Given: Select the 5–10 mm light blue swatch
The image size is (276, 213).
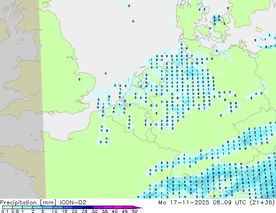Looking at the screenshot, I should point(48,207).
